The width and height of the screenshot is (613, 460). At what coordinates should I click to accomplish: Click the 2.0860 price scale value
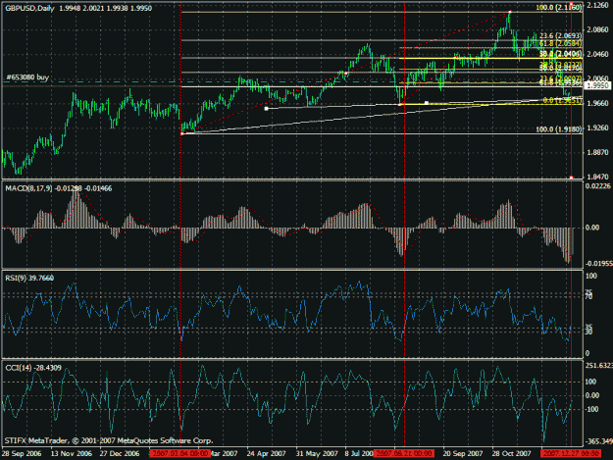pos(598,29)
